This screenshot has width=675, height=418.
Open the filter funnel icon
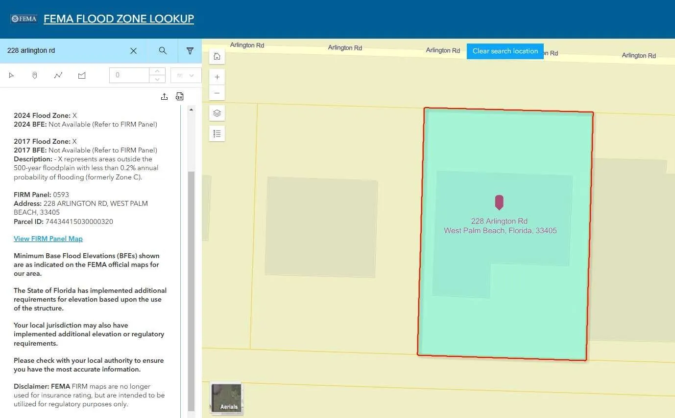[190, 51]
